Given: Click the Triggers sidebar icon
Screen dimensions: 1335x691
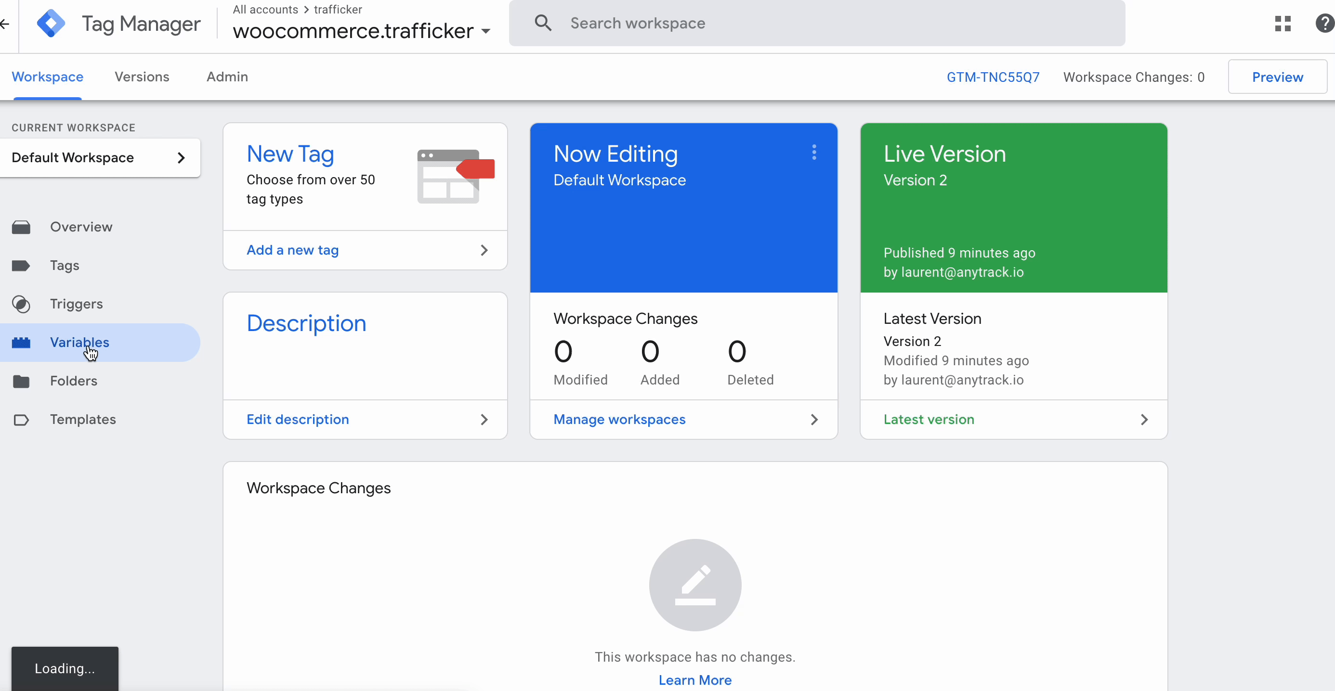Looking at the screenshot, I should point(21,304).
